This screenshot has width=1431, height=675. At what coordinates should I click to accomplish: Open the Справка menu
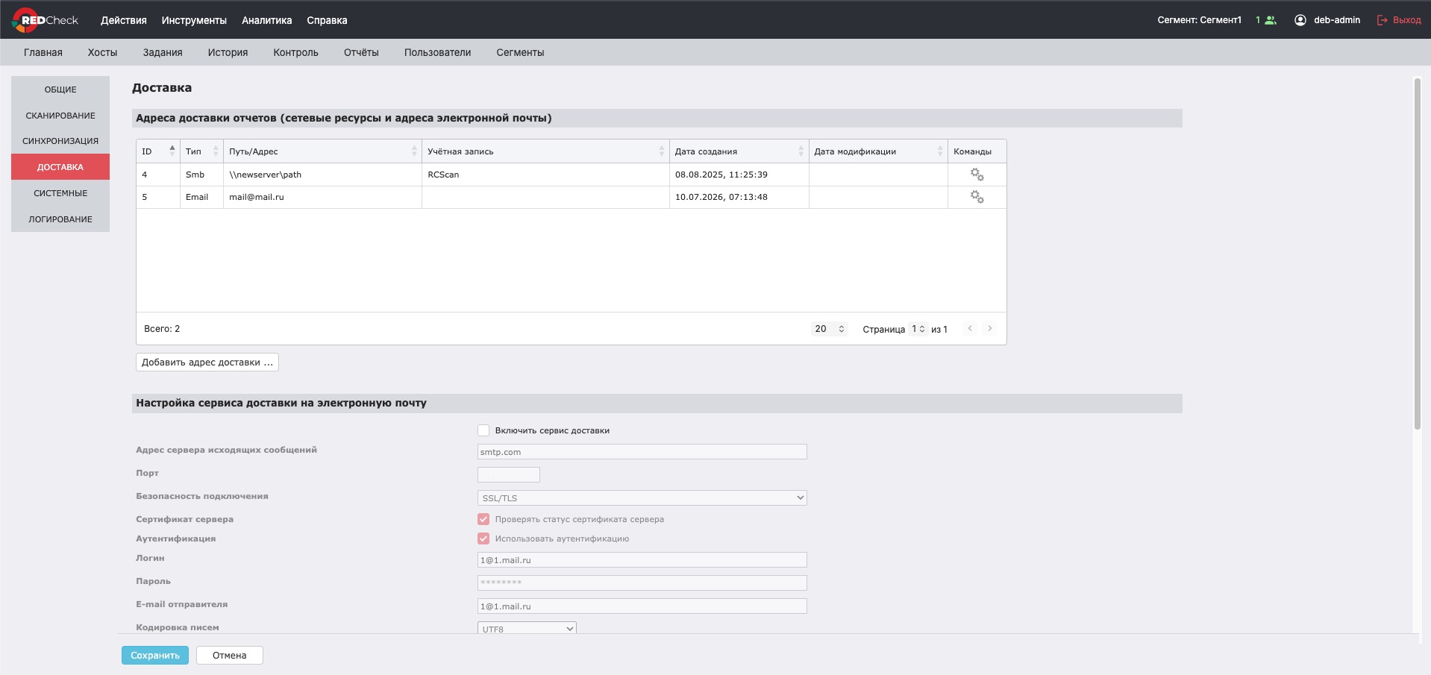pos(327,20)
